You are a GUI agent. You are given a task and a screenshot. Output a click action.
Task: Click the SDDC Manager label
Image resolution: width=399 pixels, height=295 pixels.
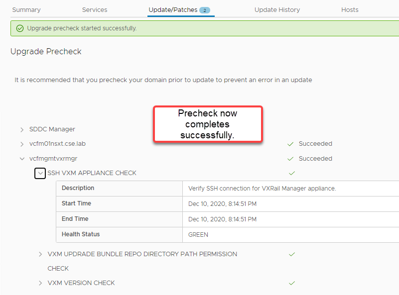52,129
